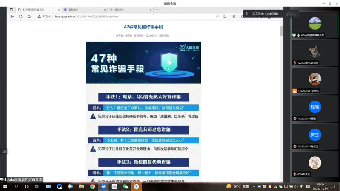Open the Windows Start menu
Viewport: 340px width, 191px height.
click(5, 187)
